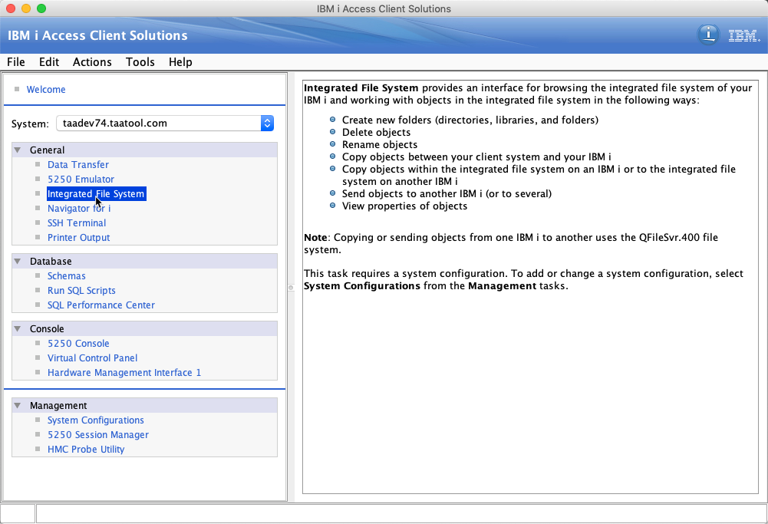
Task: Close the IBM i Access window
Action: (x=11, y=8)
